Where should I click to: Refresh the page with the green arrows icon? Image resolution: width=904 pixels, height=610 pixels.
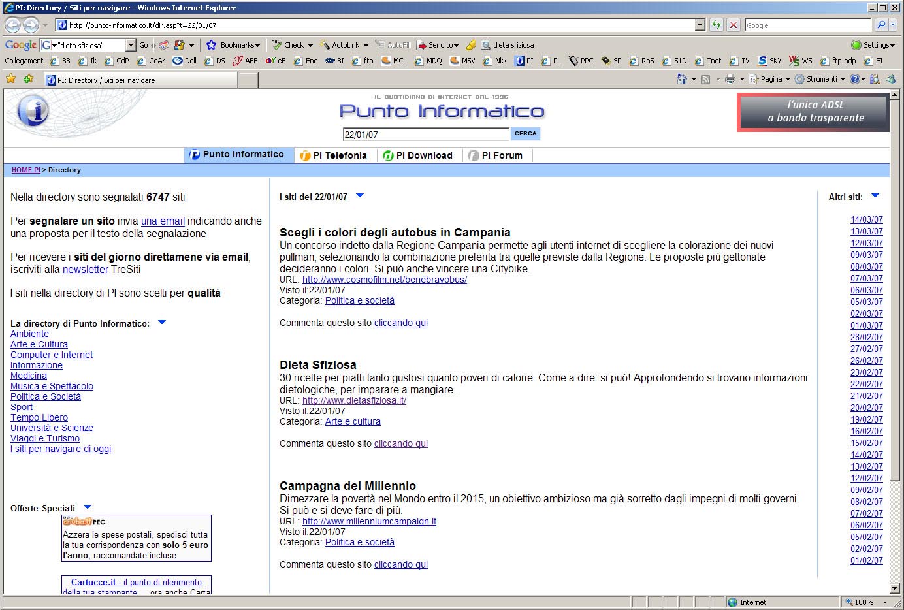[717, 25]
